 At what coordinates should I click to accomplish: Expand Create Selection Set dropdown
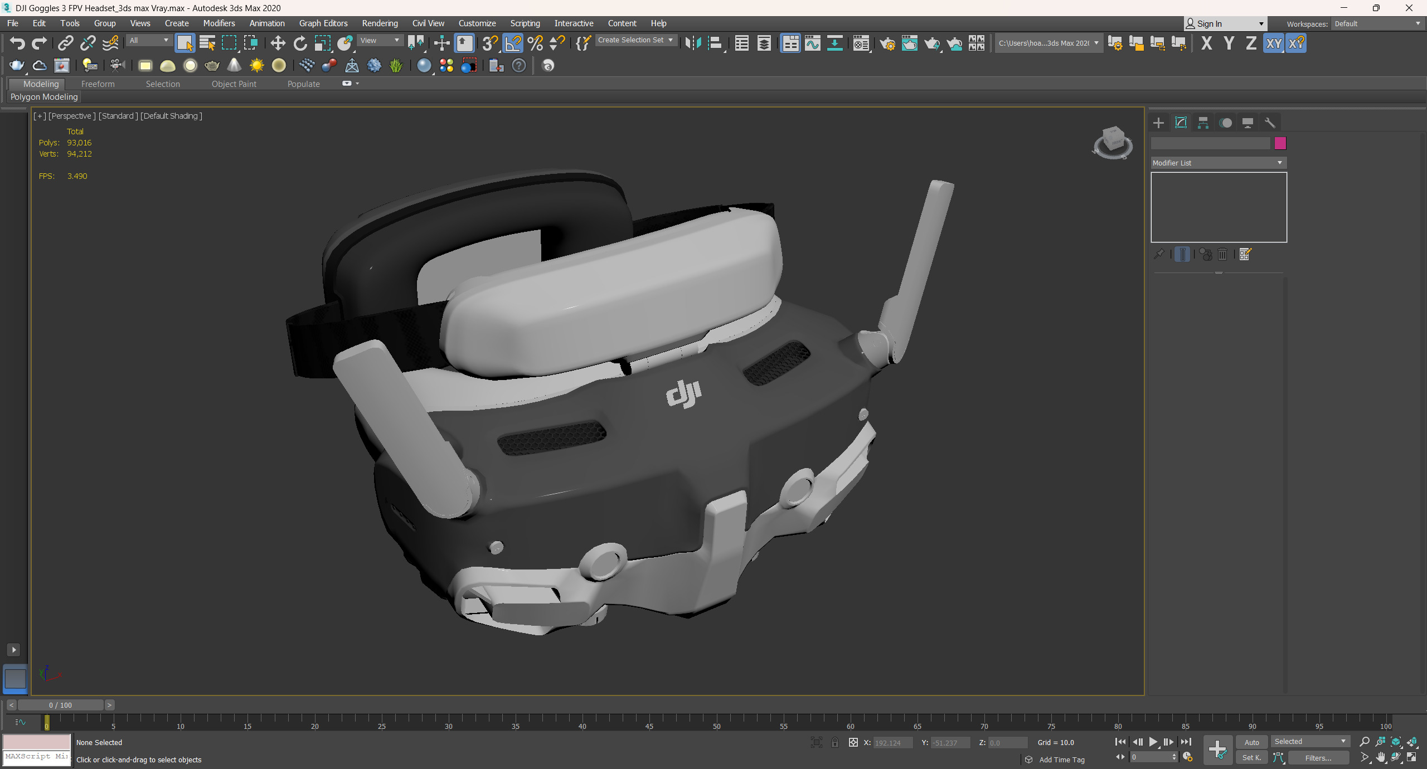click(x=635, y=40)
